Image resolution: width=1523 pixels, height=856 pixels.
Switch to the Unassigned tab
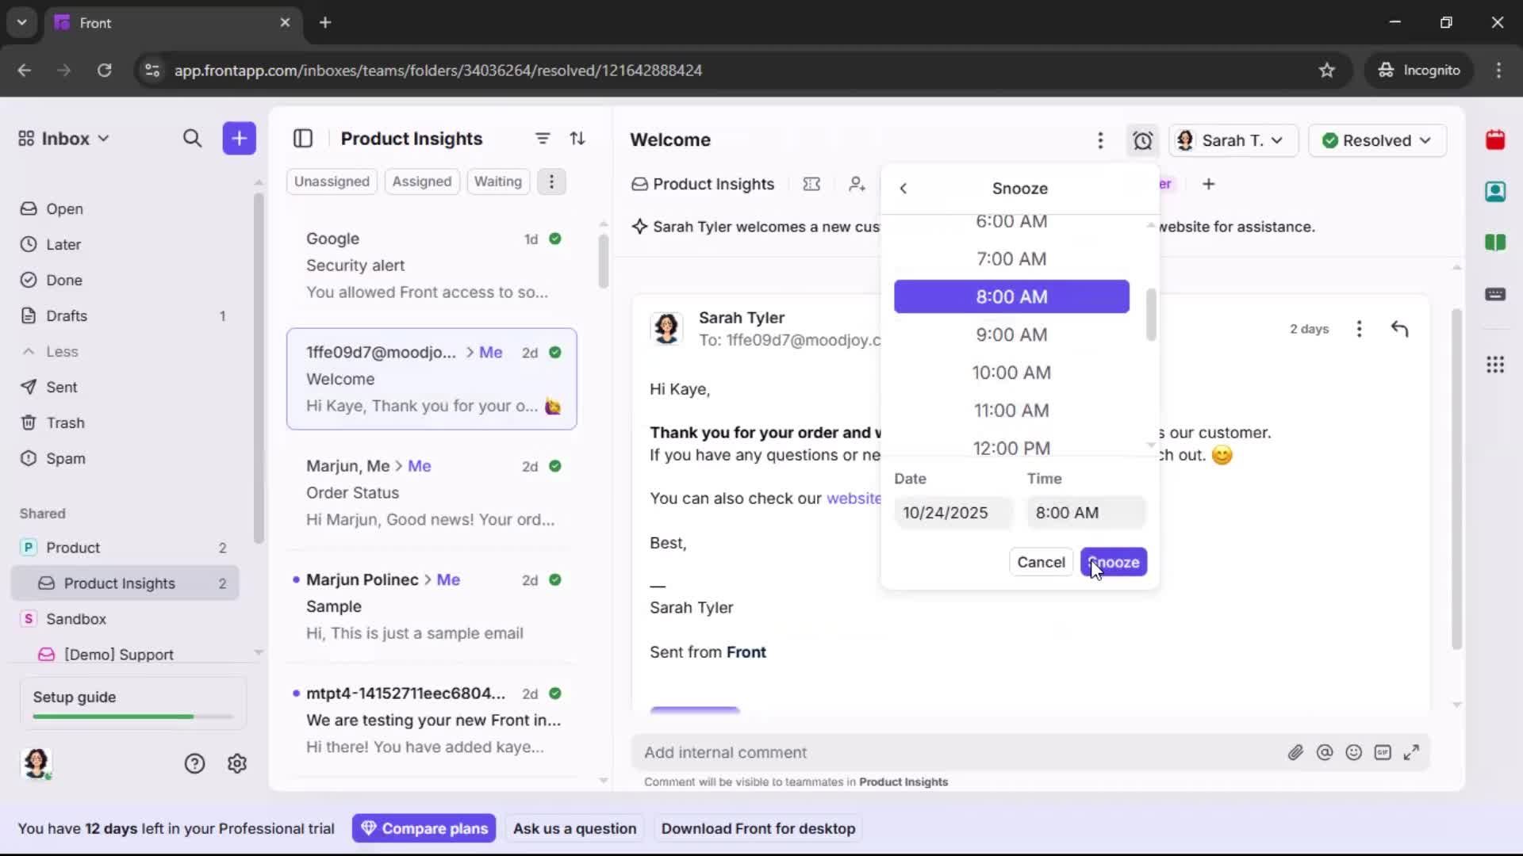pos(332,181)
